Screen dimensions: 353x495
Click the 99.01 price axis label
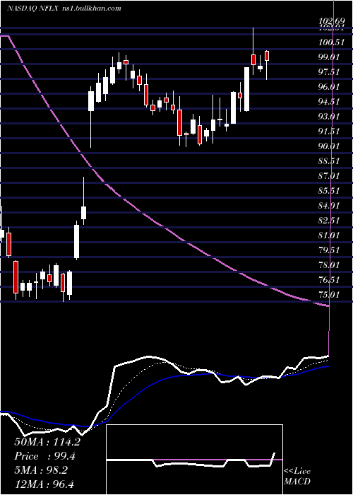(x=330, y=57)
